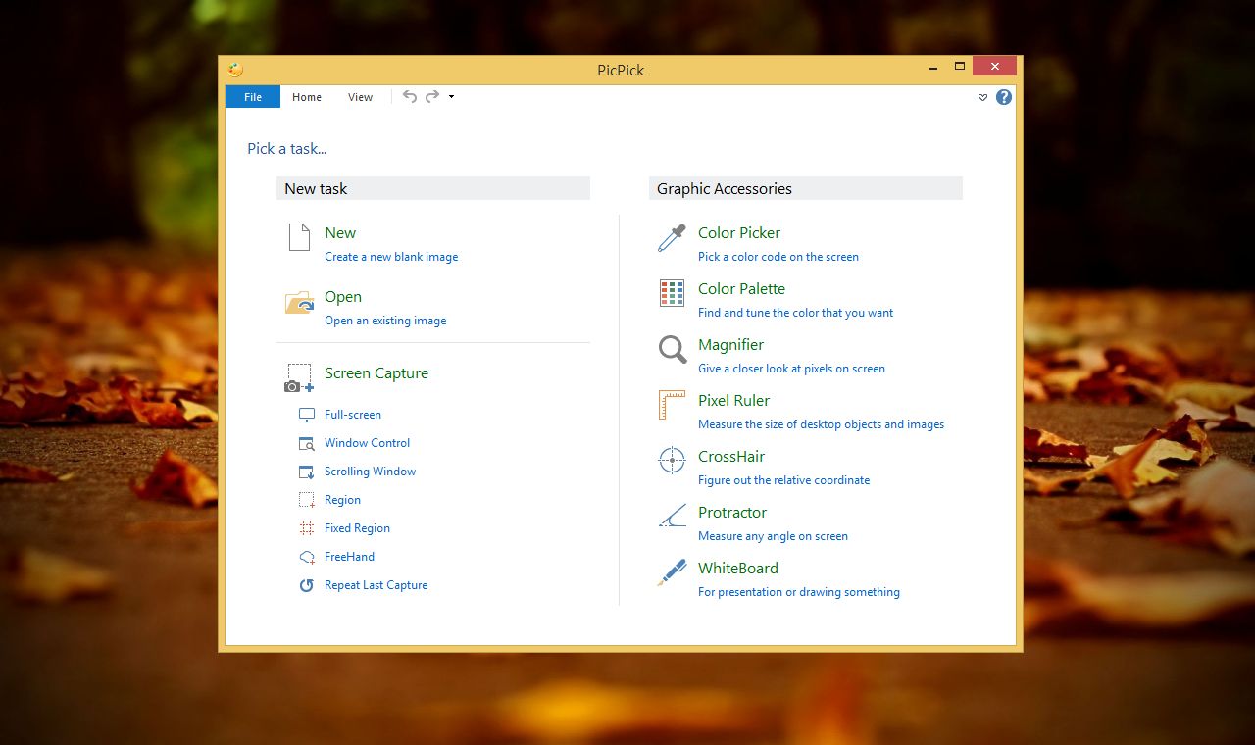Click the Scrolling Window icon
The width and height of the screenshot is (1255, 745).
307,472
